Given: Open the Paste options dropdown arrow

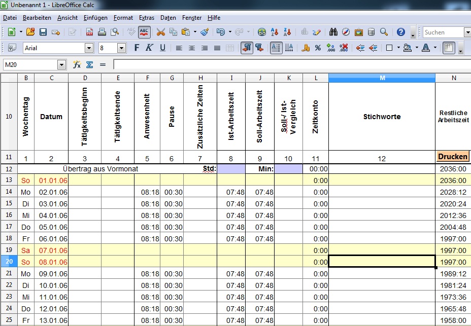Looking at the screenshot, I should pos(195,32).
